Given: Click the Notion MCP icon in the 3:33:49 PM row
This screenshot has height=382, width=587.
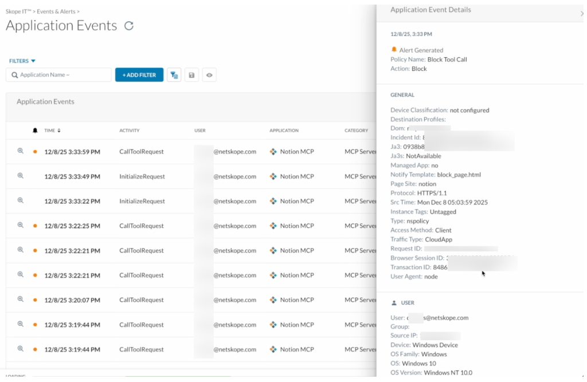Looking at the screenshot, I should click(x=273, y=176).
